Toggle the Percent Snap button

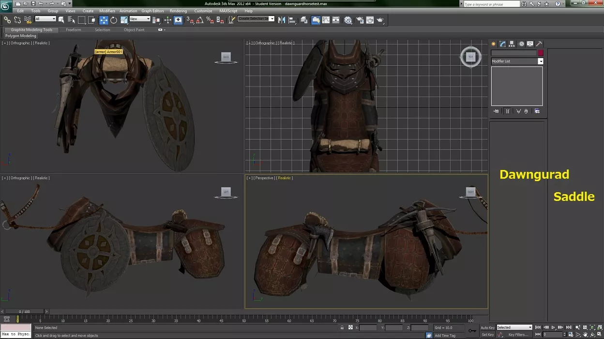click(x=210, y=20)
